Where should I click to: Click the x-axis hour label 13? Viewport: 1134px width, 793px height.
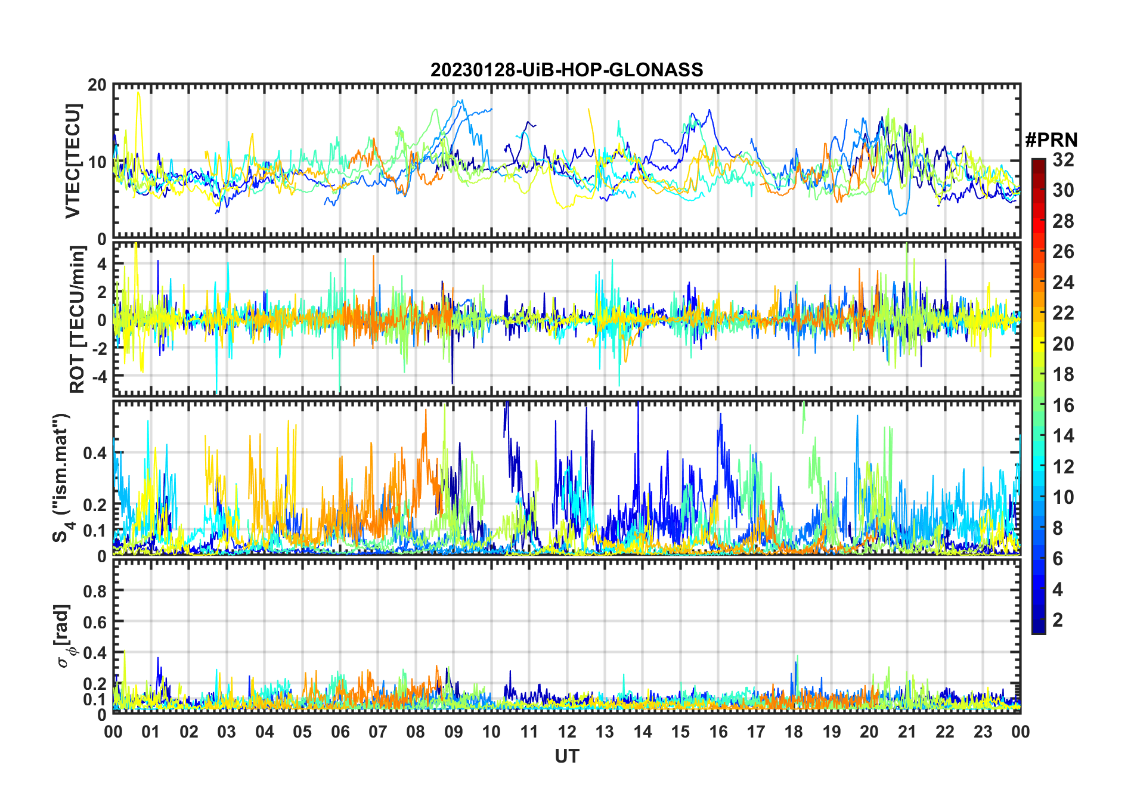point(605,732)
